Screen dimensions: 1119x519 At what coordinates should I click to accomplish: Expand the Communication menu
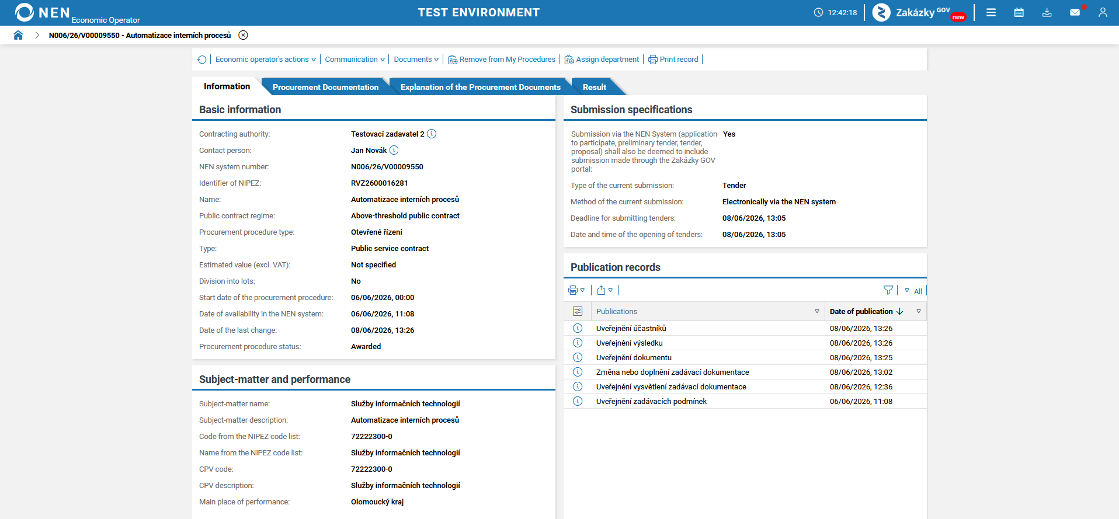click(x=355, y=60)
